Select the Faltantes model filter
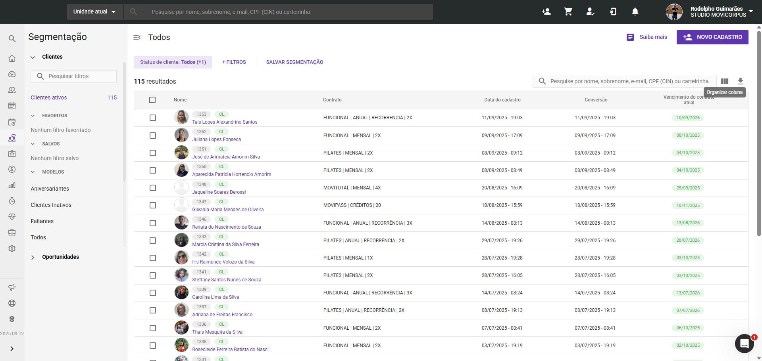The width and height of the screenshot is (762, 361). tap(42, 221)
